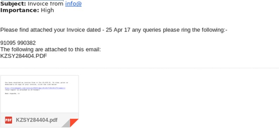Click the blue URL inside the PDF preview
Screen dimensions: 279x131
pyautogui.click(x=35, y=88)
